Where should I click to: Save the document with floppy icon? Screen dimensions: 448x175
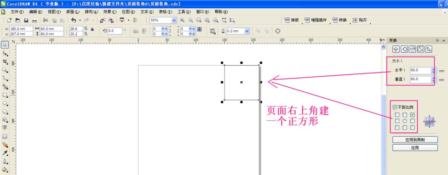coord(26,20)
